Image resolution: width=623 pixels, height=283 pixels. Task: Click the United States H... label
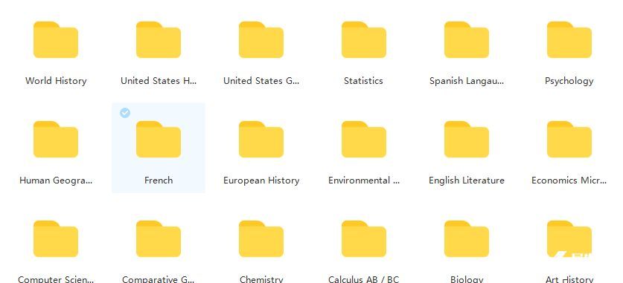coord(159,81)
